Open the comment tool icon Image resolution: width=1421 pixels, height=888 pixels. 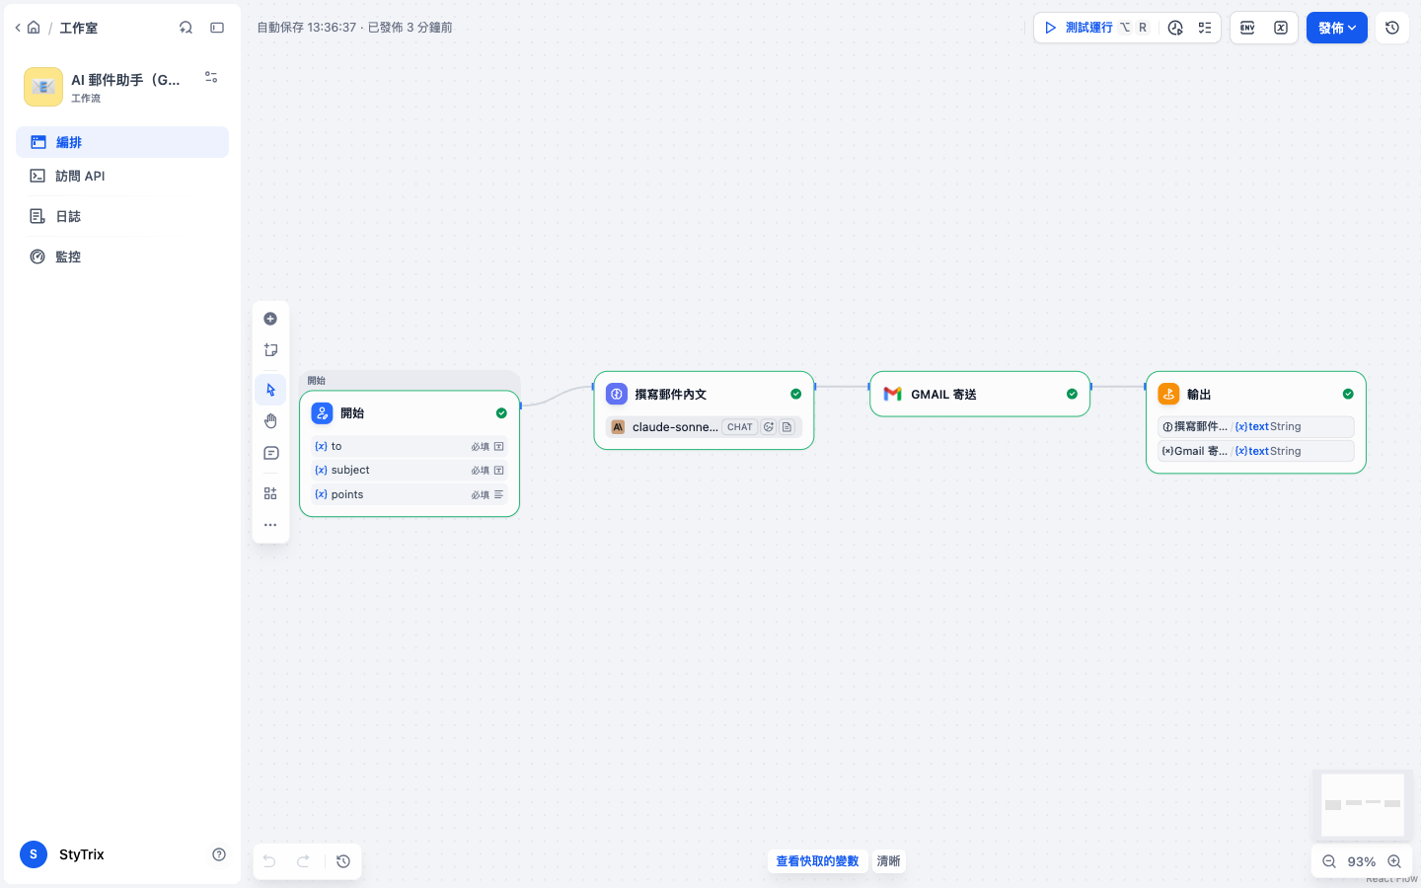[270, 453]
